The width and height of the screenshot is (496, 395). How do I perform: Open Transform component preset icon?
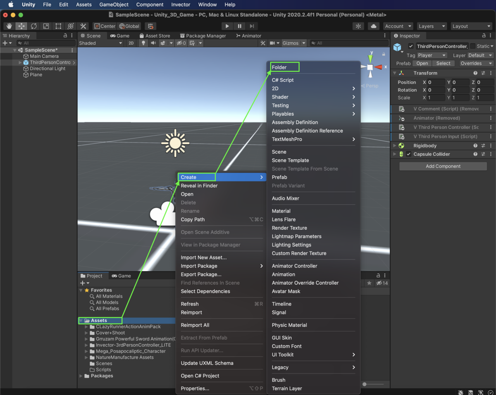coord(483,73)
